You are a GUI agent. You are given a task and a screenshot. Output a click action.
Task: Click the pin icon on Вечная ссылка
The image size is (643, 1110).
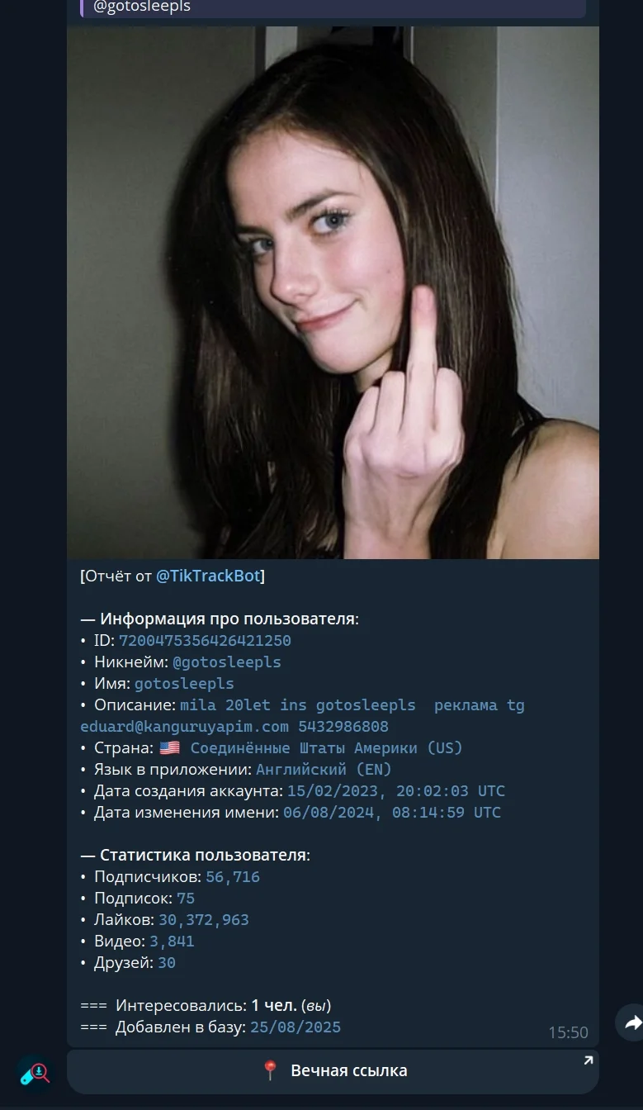click(x=270, y=1070)
